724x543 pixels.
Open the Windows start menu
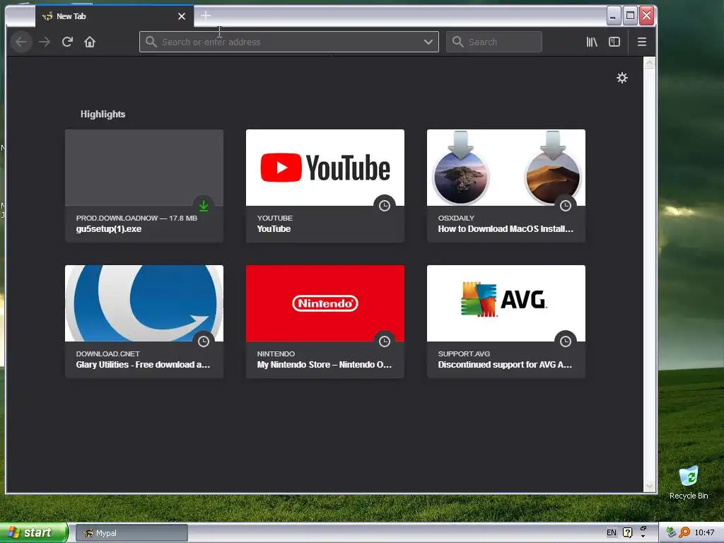coord(34,533)
